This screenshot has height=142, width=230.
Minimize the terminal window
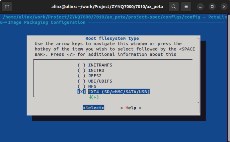coord(200,7)
